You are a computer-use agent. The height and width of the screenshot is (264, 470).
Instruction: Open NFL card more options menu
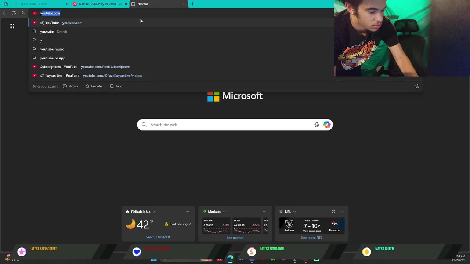(341, 212)
